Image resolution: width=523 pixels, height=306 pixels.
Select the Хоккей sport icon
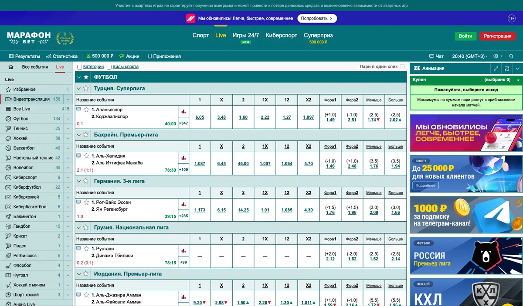click(x=8, y=138)
